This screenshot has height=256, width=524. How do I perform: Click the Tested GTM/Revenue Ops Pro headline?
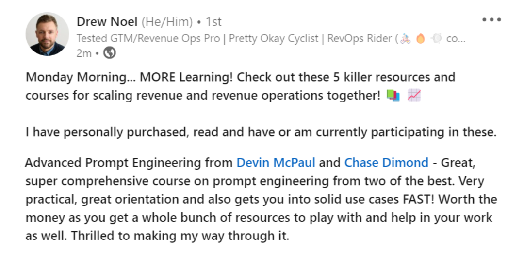coord(148,39)
